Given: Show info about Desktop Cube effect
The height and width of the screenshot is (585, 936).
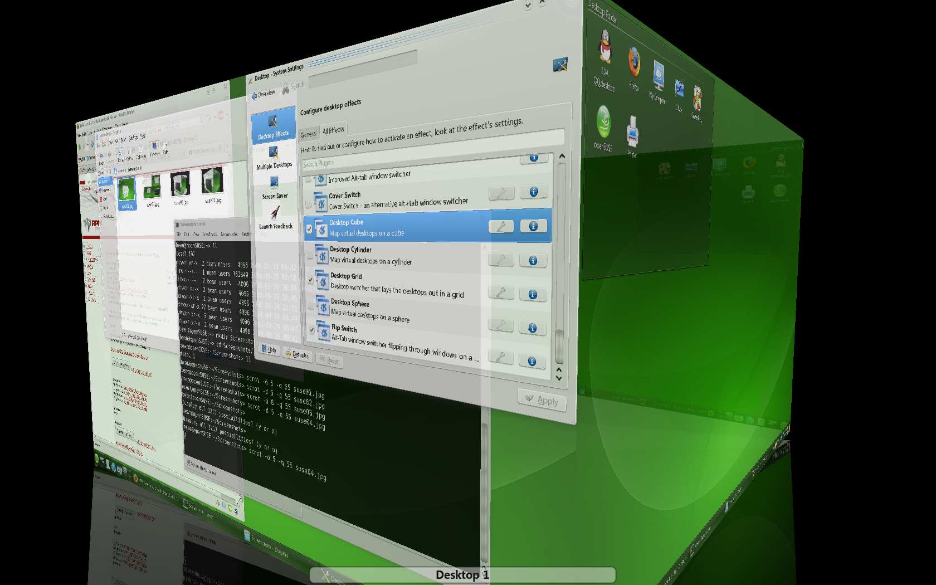Looking at the screenshot, I should click(533, 226).
